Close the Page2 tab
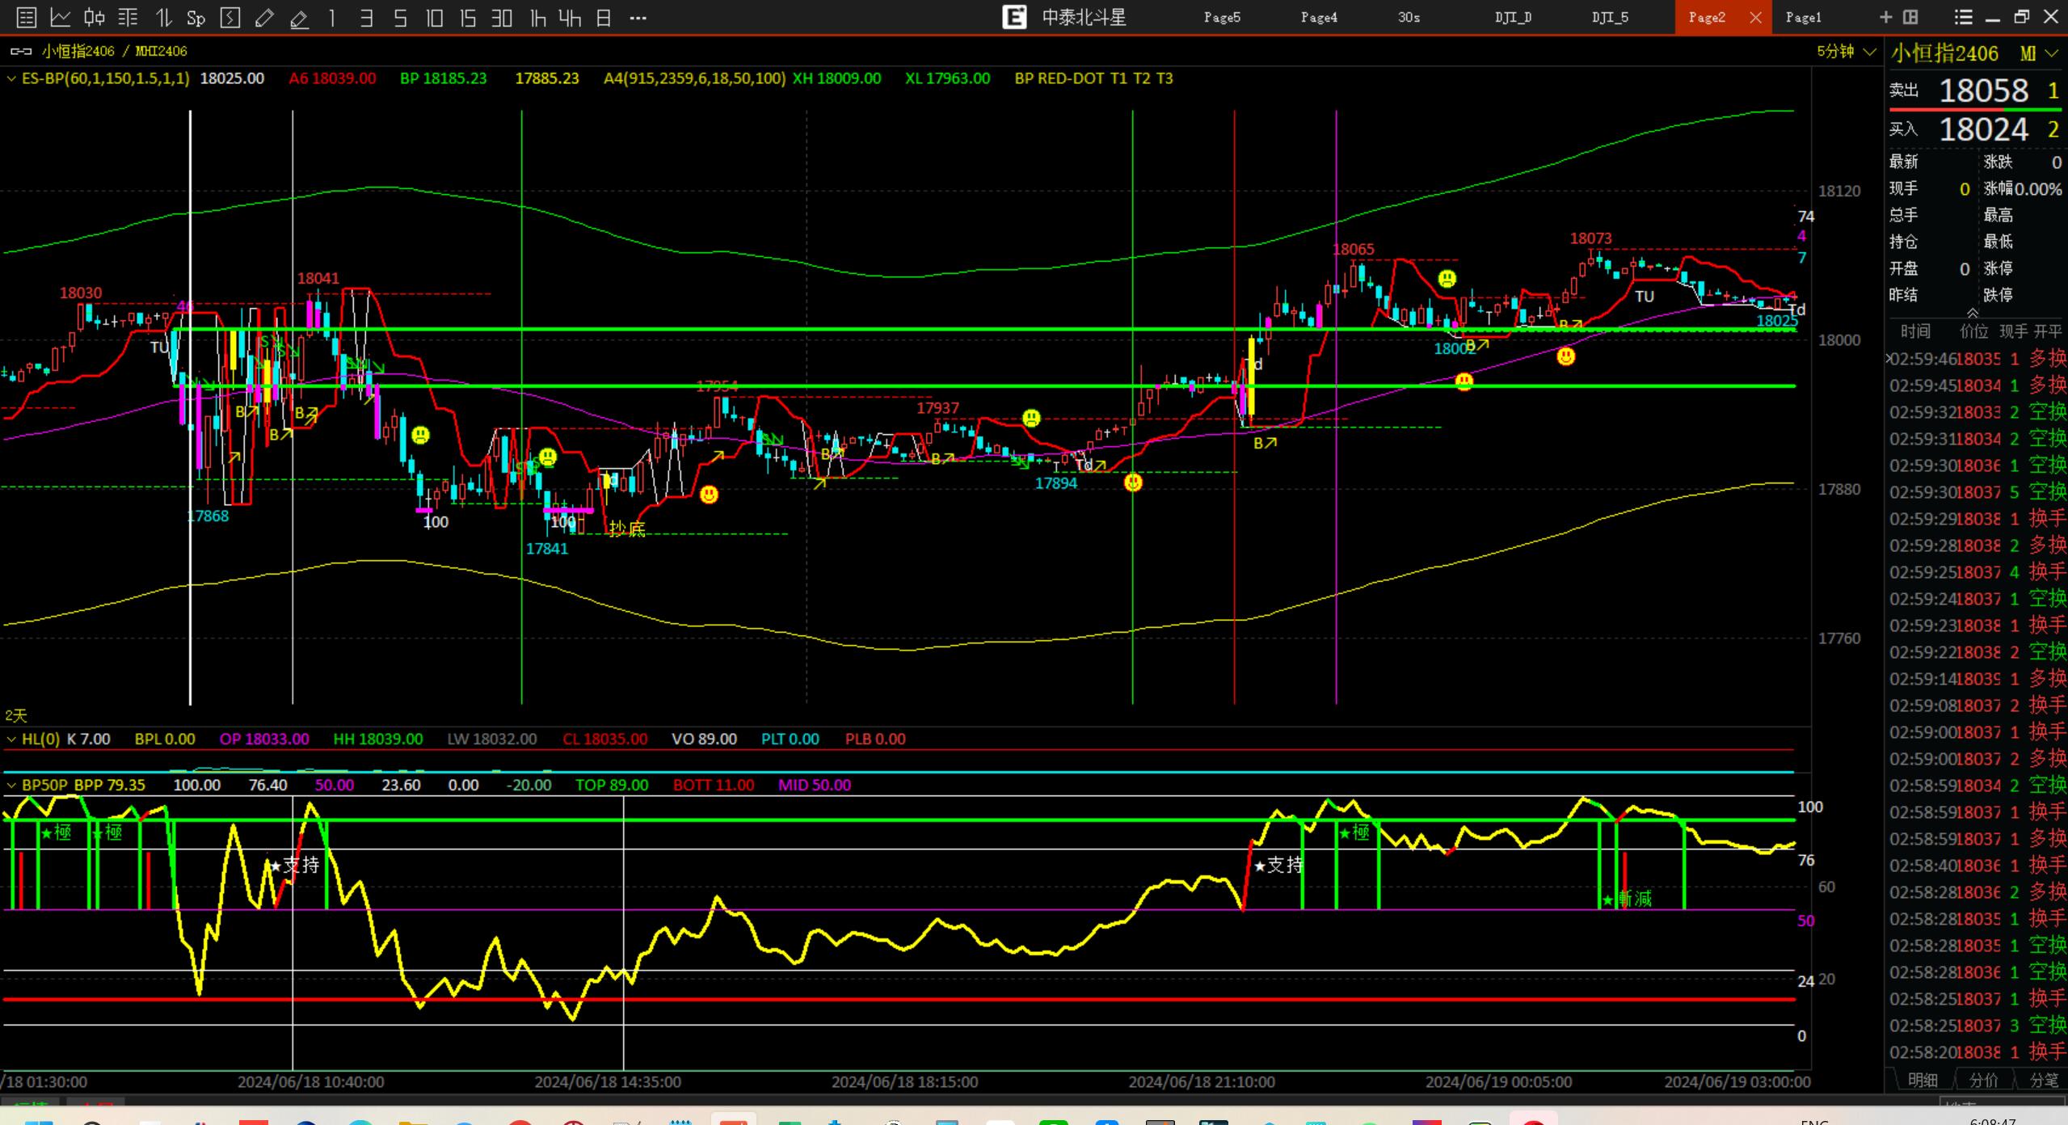Screen dimensions: 2068x1125 (x=1755, y=17)
